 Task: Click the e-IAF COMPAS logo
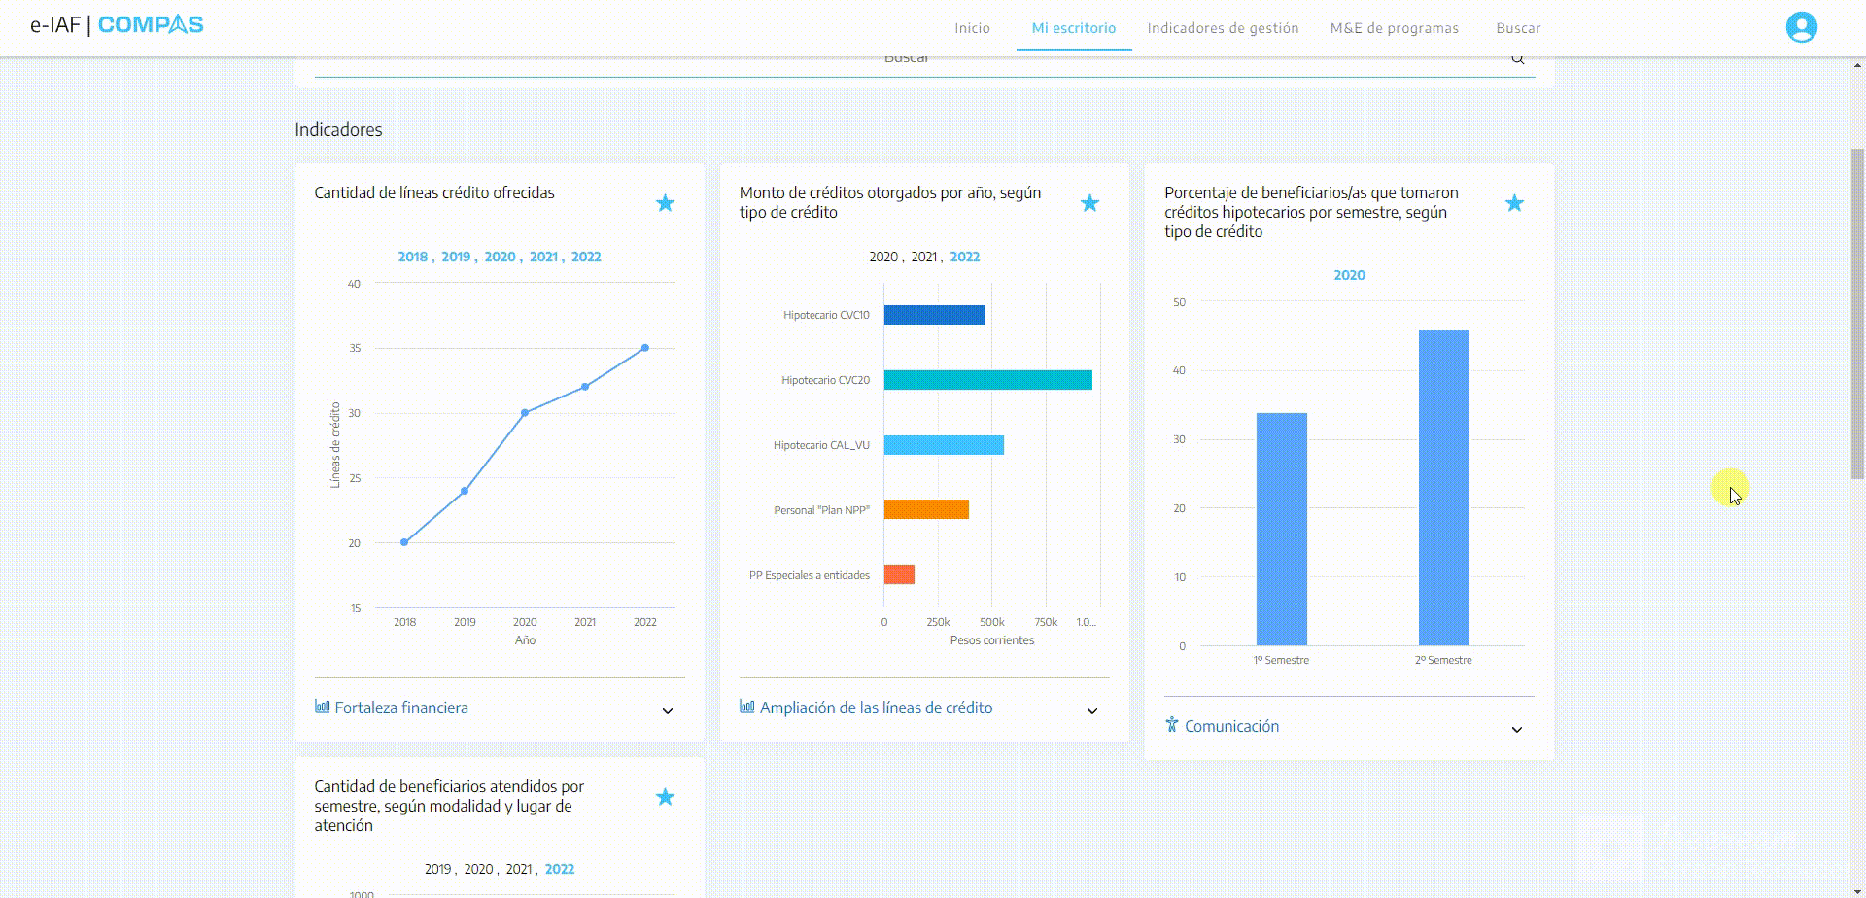[x=117, y=25]
